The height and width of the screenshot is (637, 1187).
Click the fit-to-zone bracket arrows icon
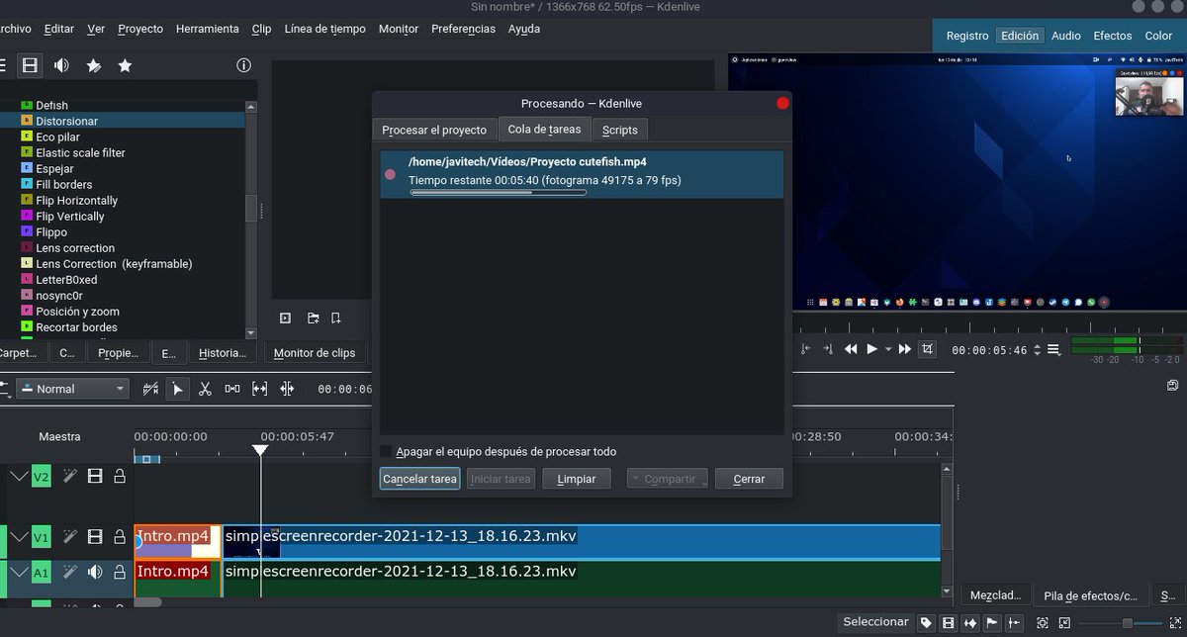tap(260, 389)
